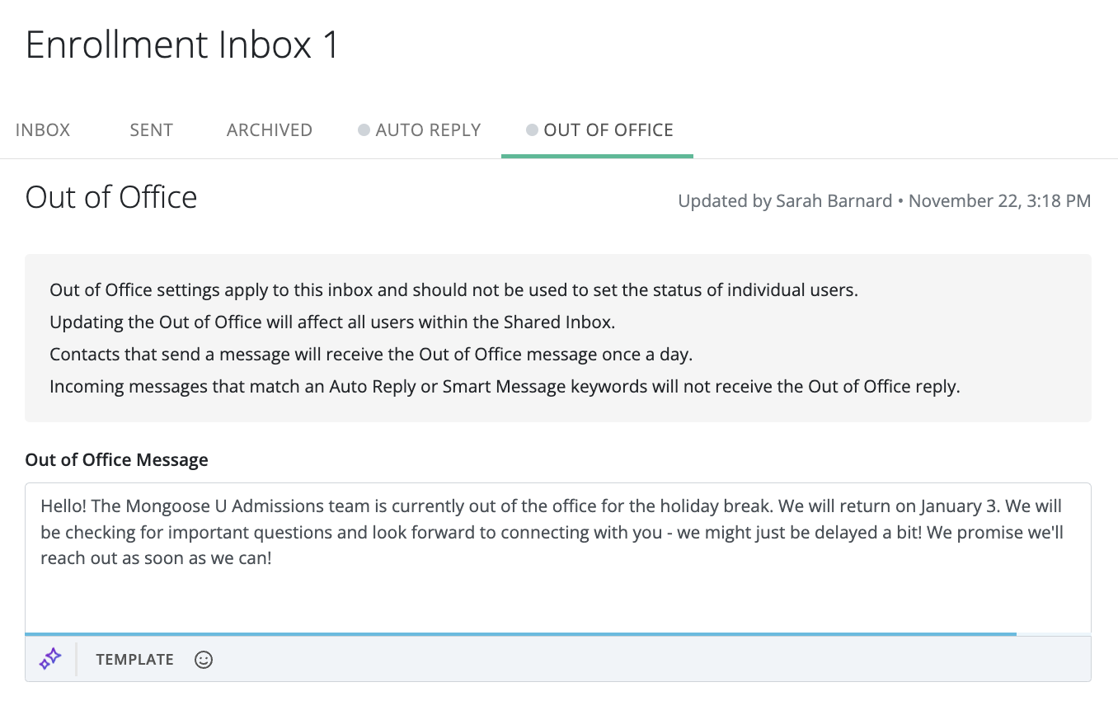Open the Sent tab
This screenshot has height=701, width=1118.
tap(151, 130)
